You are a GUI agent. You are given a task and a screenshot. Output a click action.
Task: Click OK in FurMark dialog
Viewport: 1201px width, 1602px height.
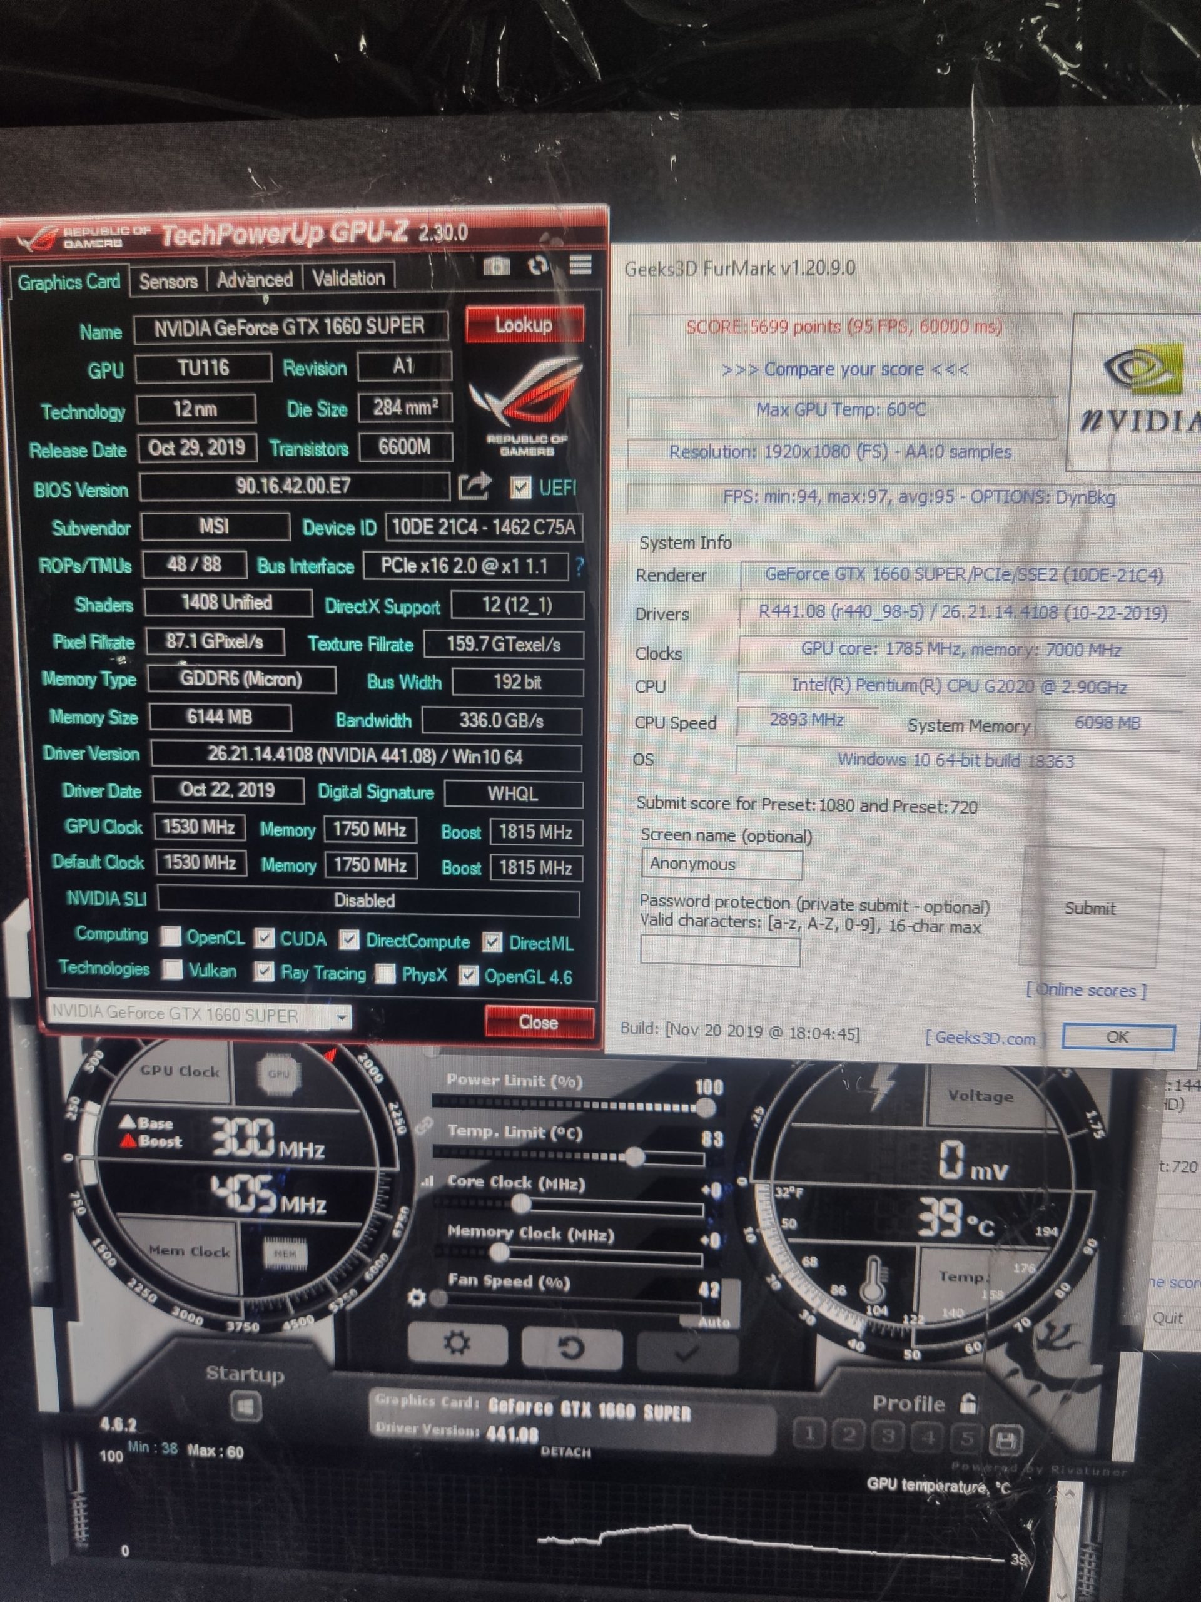coord(1117,1036)
